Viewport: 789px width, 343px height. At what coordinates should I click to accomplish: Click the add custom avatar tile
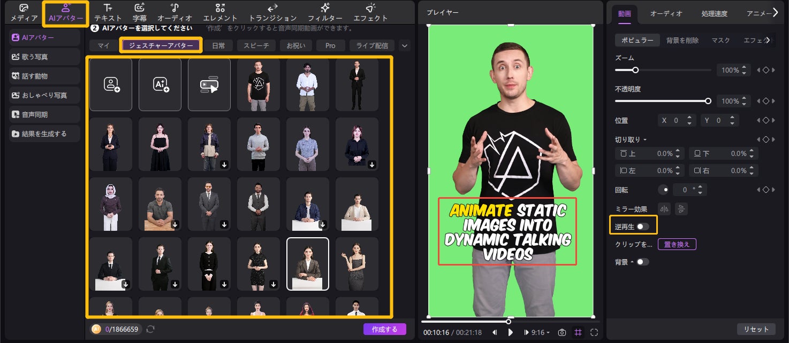point(111,84)
